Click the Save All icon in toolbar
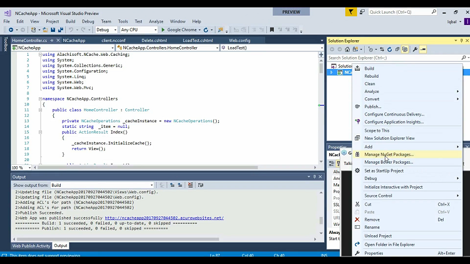This screenshot has height=264, width=470. 61,29
